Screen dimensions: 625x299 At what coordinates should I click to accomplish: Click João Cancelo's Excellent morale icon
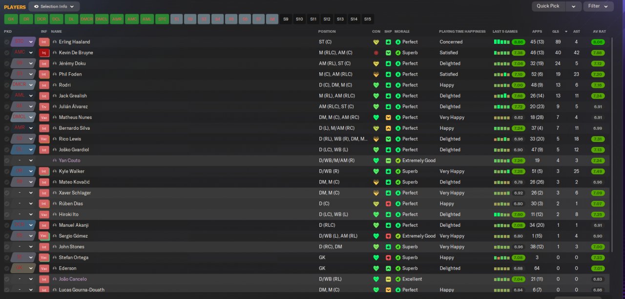click(398, 279)
